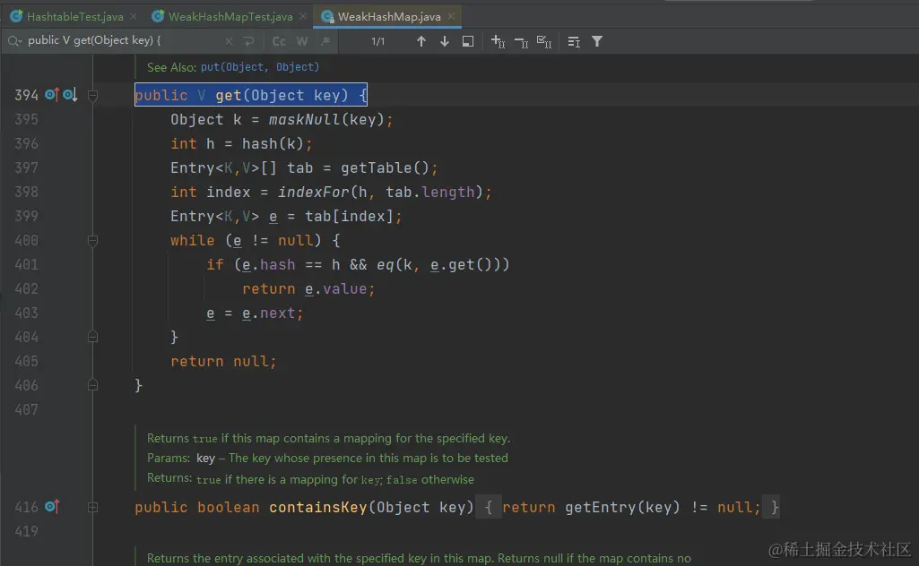Unselect the current occurrence
The width and height of the screenshot is (919, 566).
click(521, 41)
